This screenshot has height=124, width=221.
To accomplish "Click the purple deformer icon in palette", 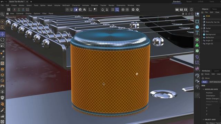I will (x=197, y=57).
